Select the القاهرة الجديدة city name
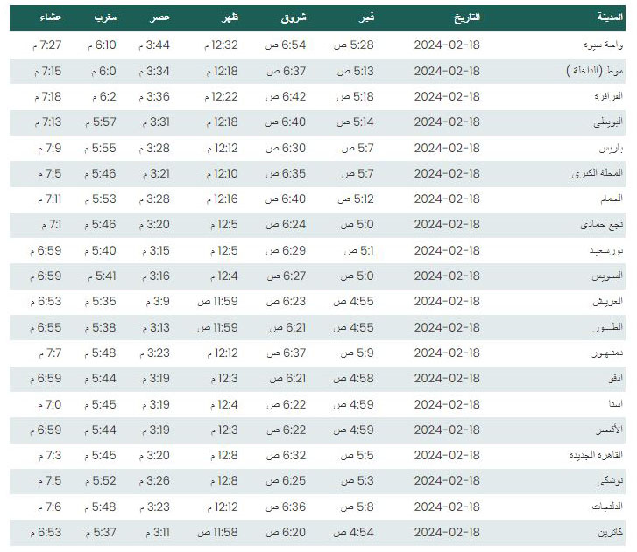Screen dimensions: 637x552 (596, 456)
